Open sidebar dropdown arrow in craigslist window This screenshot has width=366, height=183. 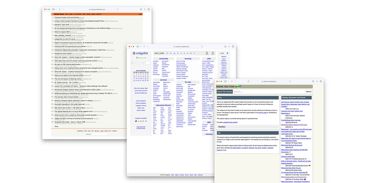click(x=141, y=46)
